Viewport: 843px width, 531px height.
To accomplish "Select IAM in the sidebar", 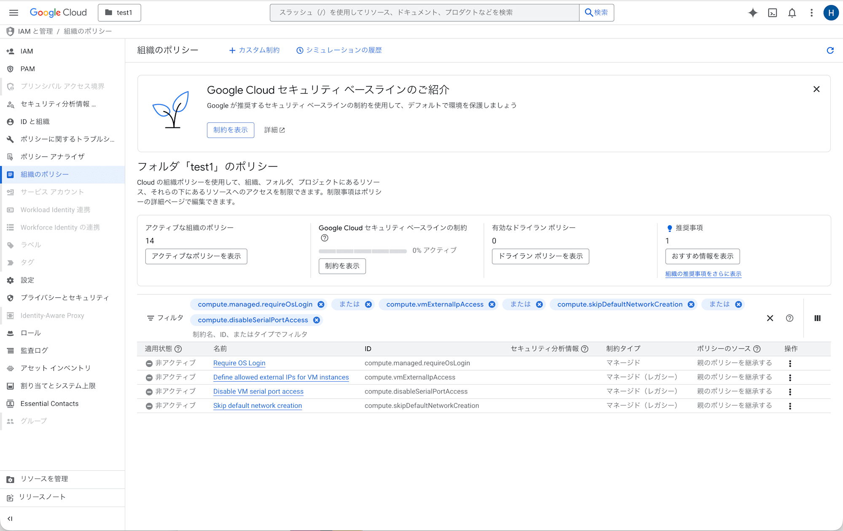I will coord(27,51).
